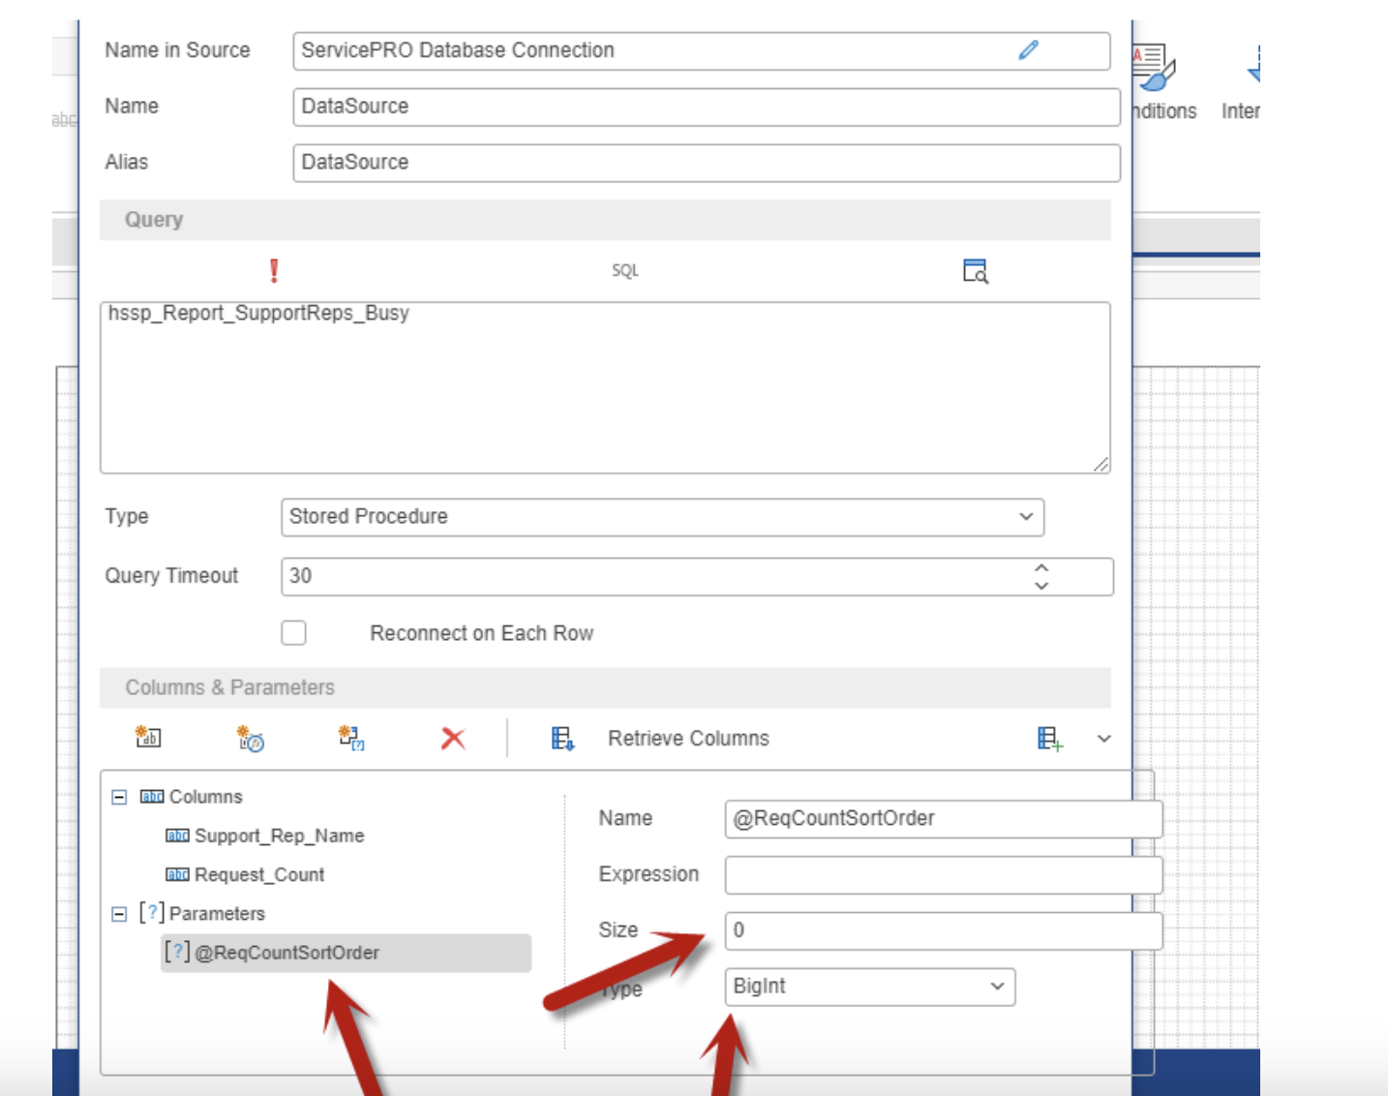This screenshot has height=1096, width=1388.
Task: Collapse the Parameters tree node
Action: [119, 914]
